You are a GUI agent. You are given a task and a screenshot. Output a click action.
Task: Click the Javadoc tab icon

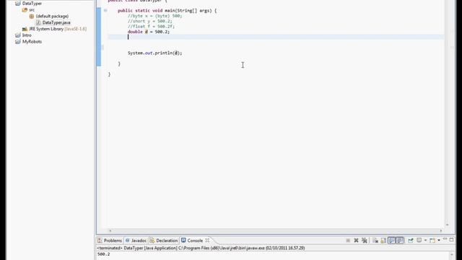tap(128, 240)
